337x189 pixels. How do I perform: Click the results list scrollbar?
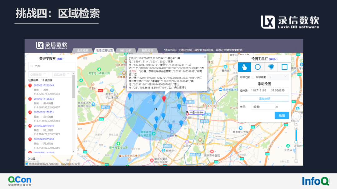(74, 86)
